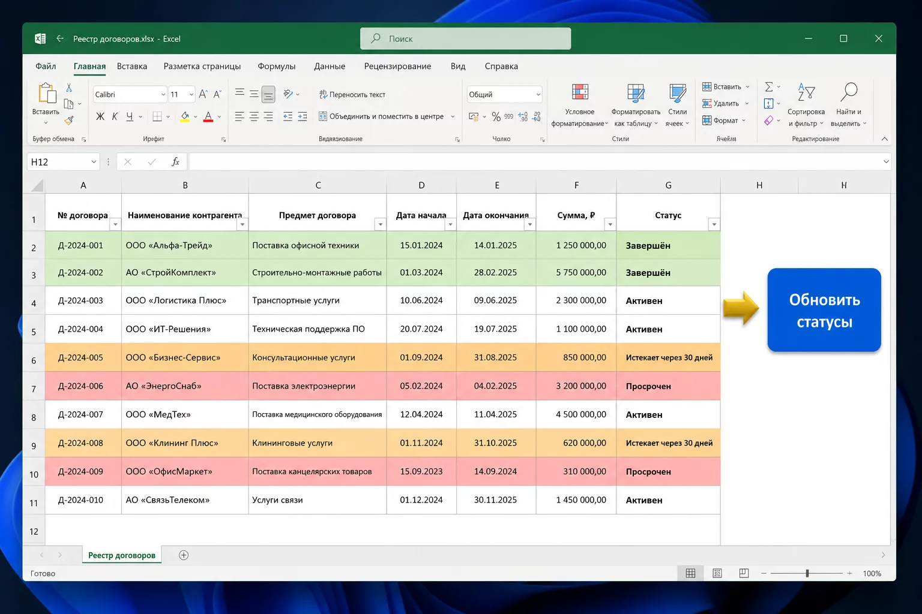The image size is (922, 614).
Task: Expand the formula bar chevron
Action: (x=886, y=162)
